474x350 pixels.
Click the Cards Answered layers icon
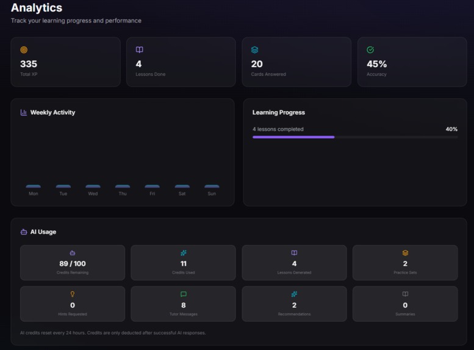click(x=255, y=49)
